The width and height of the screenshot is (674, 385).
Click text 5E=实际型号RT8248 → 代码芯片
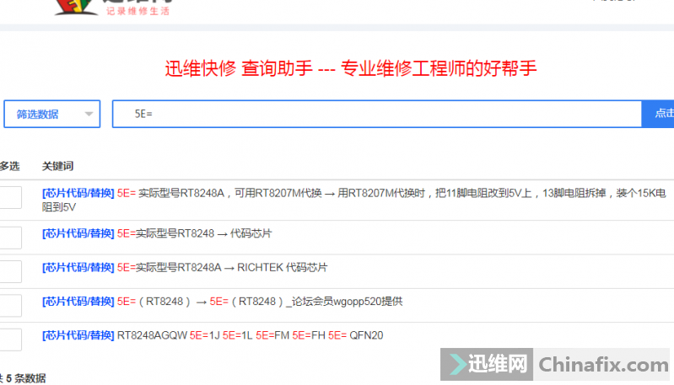194,233
